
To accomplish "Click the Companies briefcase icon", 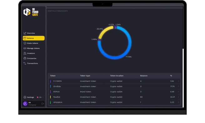I will click(x=25, y=58).
